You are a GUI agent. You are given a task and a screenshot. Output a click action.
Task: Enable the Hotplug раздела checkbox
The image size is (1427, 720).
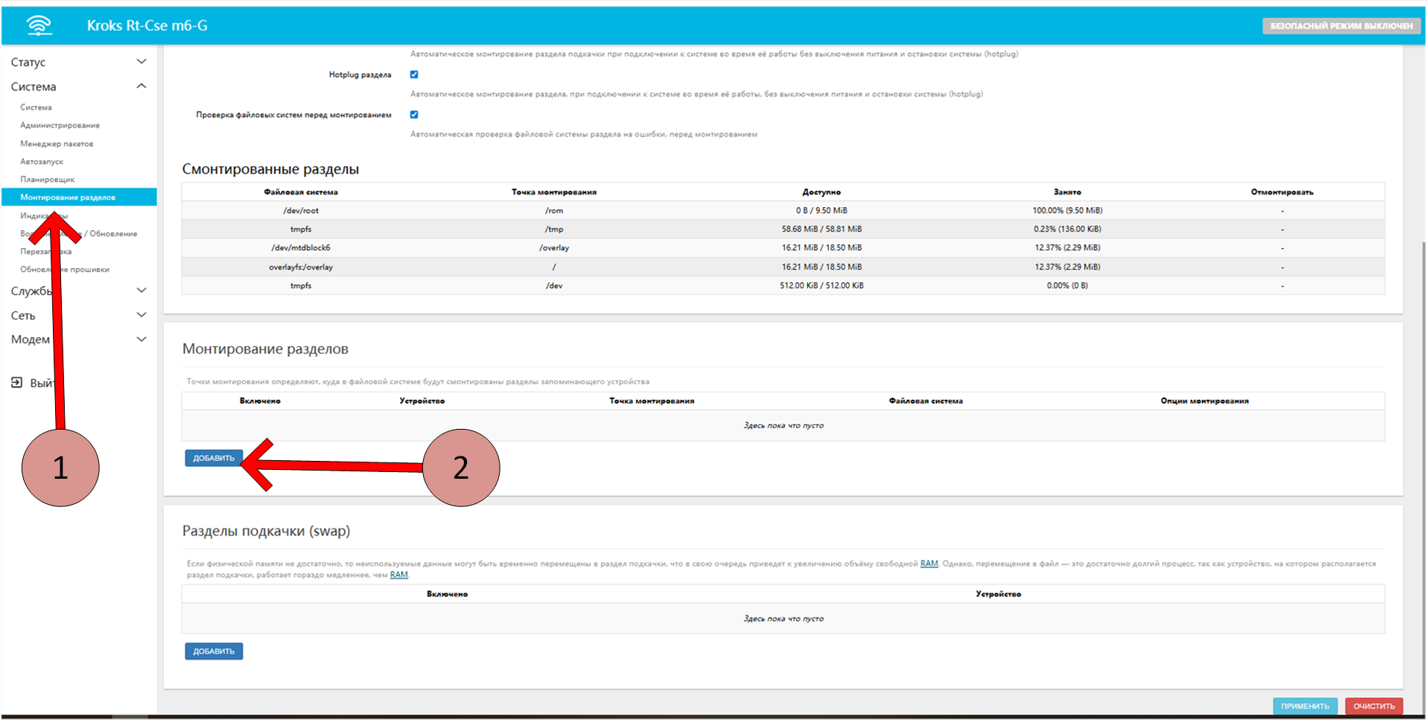414,74
